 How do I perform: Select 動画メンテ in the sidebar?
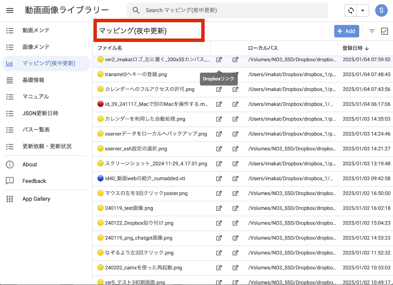(x=36, y=30)
